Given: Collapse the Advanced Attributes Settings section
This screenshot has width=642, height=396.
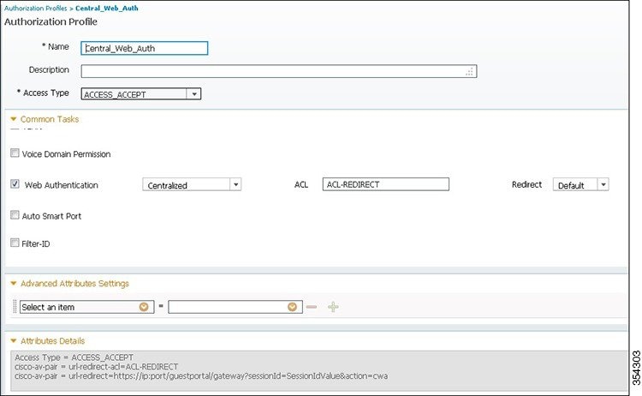Looking at the screenshot, I should click(13, 283).
